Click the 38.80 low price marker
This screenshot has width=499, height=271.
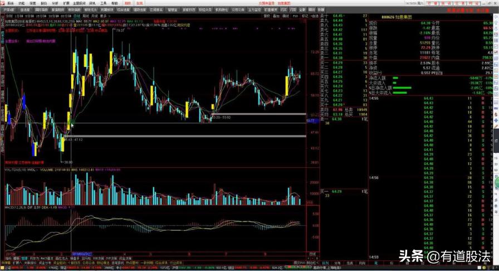(67, 162)
